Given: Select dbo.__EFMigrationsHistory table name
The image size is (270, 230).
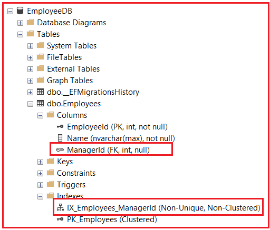Looking at the screenshot, I should 93,92.
